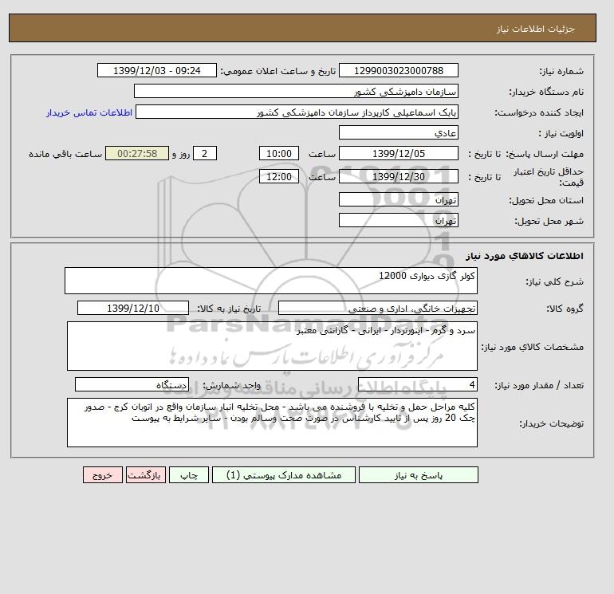This screenshot has width=614, height=594.
Task: Click the header title جزئیات اطلاعات نیاز
Action: pos(535,29)
